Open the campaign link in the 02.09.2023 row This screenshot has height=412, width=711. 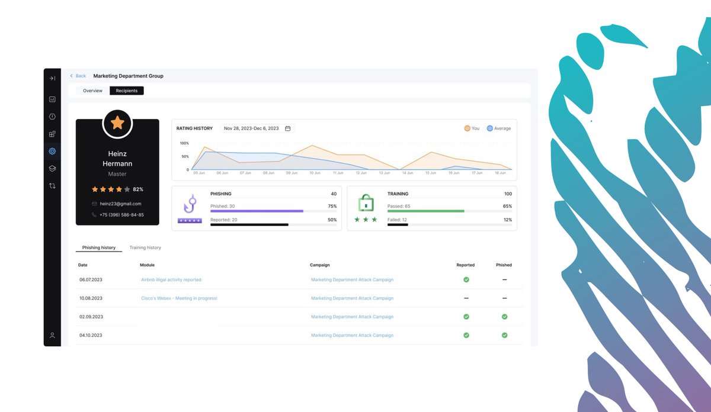point(352,317)
